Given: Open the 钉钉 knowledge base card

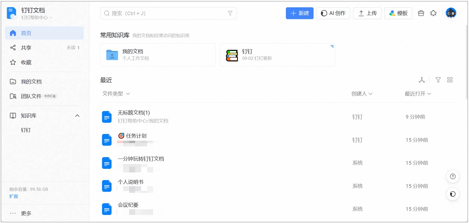Looking at the screenshot, I should (x=278, y=55).
